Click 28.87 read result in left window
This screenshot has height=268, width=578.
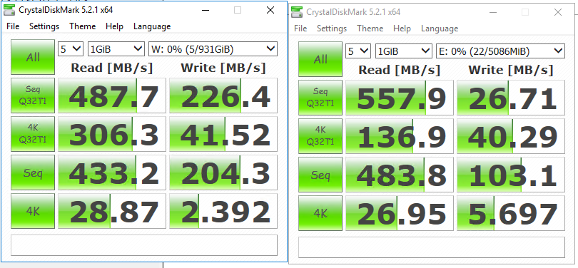[x=112, y=211]
